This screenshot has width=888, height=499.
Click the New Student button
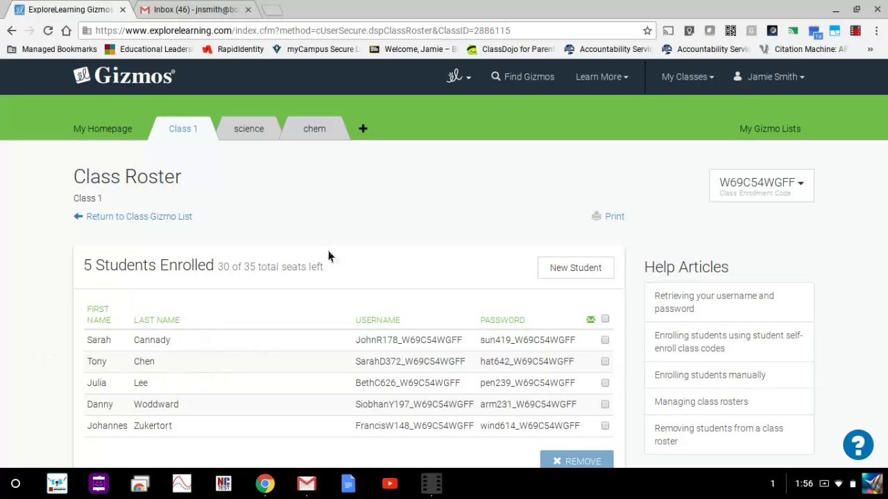[x=576, y=268]
